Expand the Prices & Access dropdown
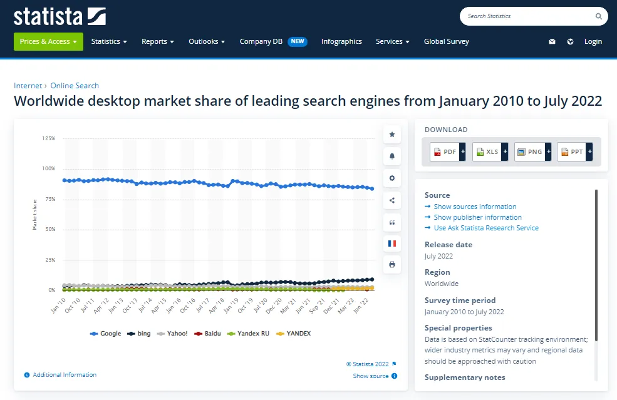The height and width of the screenshot is (400, 617). point(48,42)
